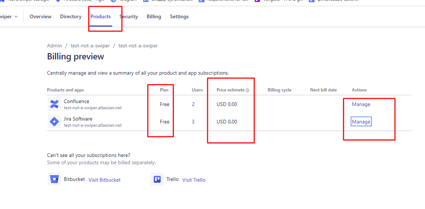This screenshot has height=209, width=425.
Task: Click the Admin breadcrumb
Action: [54, 46]
